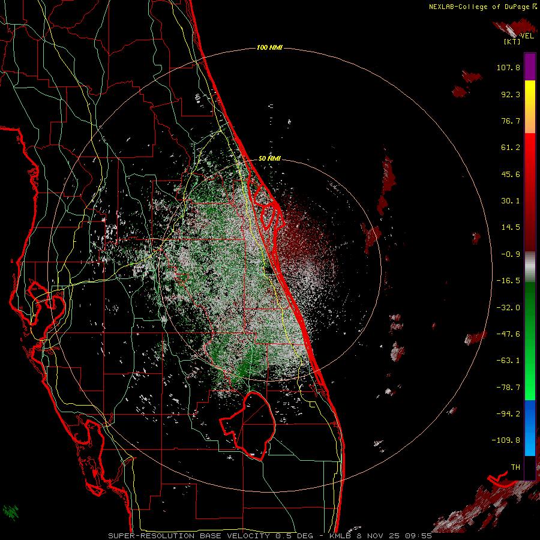Click the 107.8 legend value
This screenshot has height=540, width=540.
(x=508, y=67)
